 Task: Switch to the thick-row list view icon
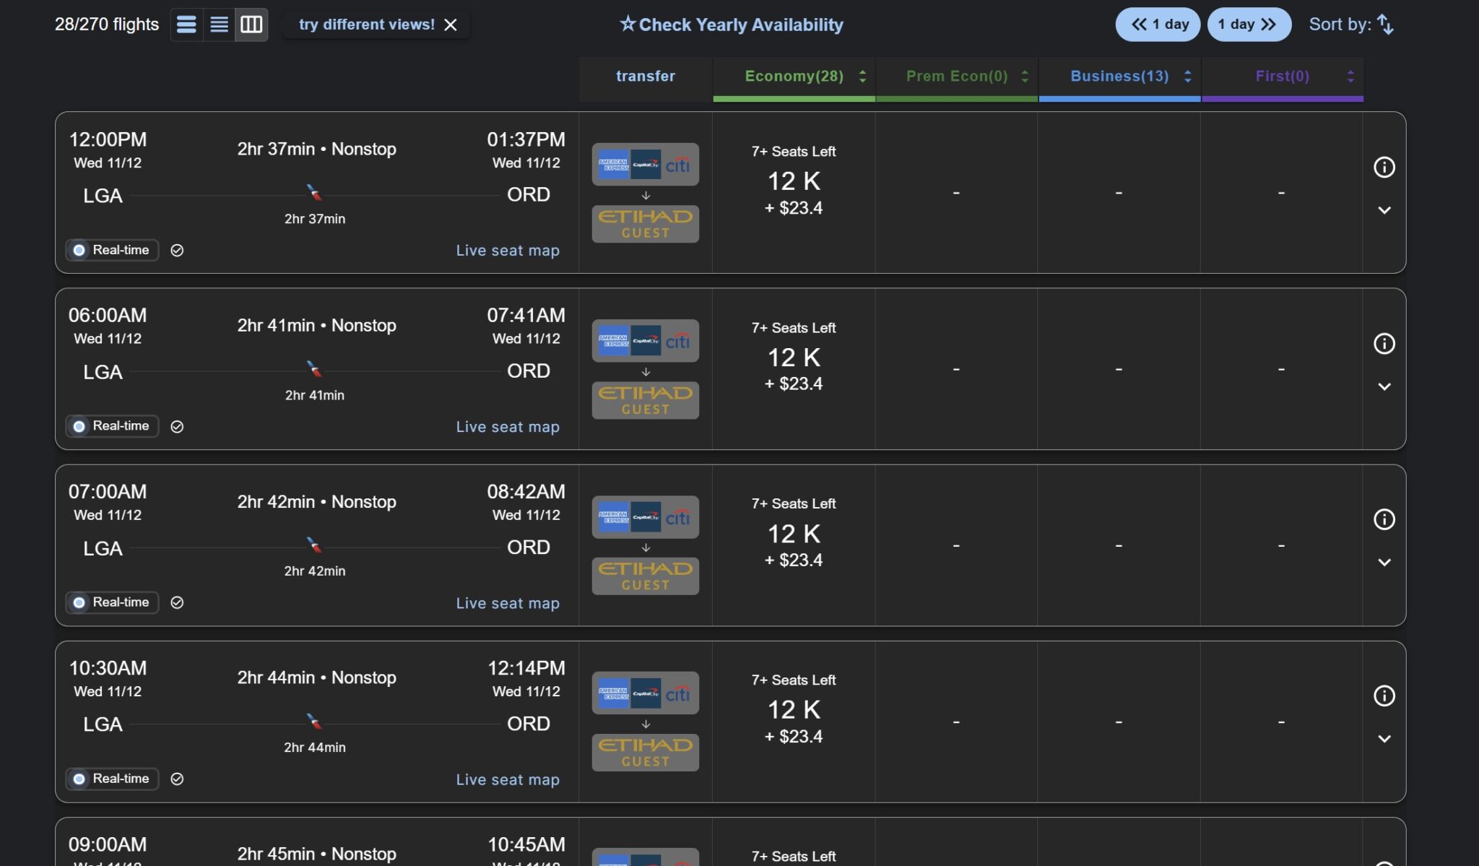pyautogui.click(x=186, y=25)
